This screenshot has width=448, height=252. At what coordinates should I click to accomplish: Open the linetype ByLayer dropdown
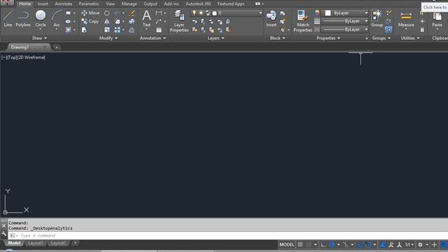pyautogui.click(x=345, y=29)
